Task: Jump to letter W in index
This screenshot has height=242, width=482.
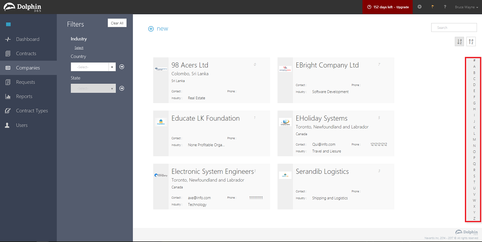Action: coord(474,200)
